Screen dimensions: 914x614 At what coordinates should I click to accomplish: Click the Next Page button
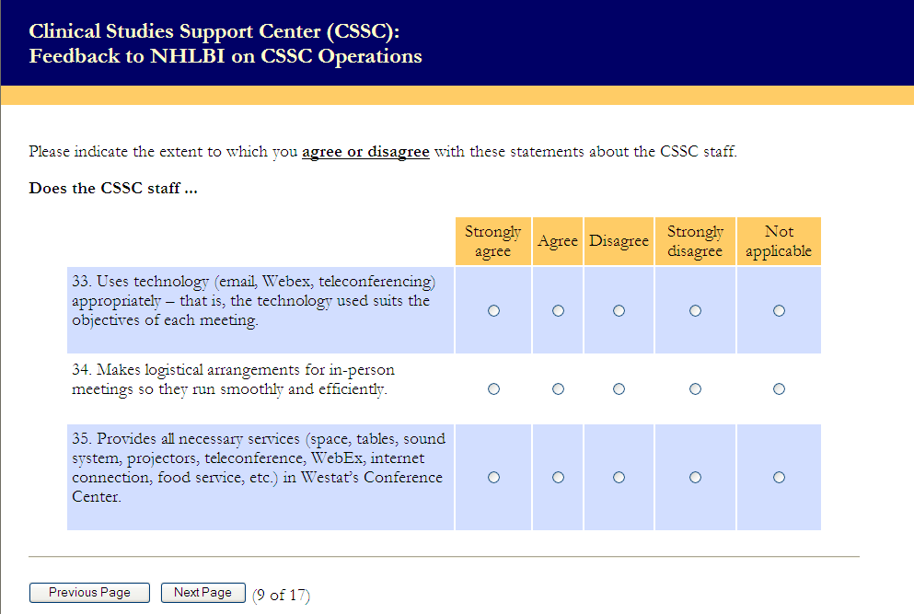[202, 593]
